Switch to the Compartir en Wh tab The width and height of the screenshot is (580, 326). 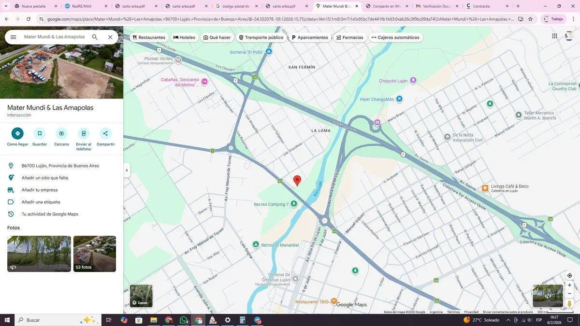(386, 6)
